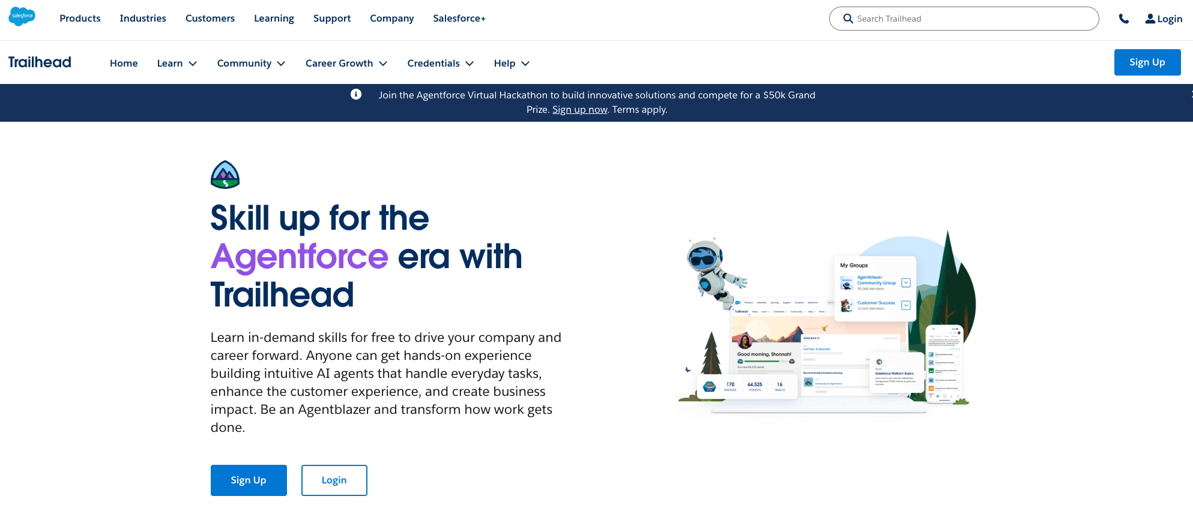Go to the Customers menu
The image size is (1193, 529).
pyautogui.click(x=210, y=19)
